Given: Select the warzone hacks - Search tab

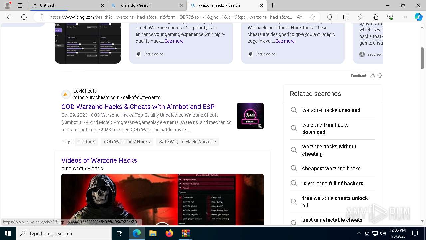Looking at the screenshot, I should [x=226, y=5].
